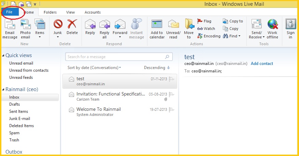Open the Move to folder button

pyautogui.click(x=189, y=29)
